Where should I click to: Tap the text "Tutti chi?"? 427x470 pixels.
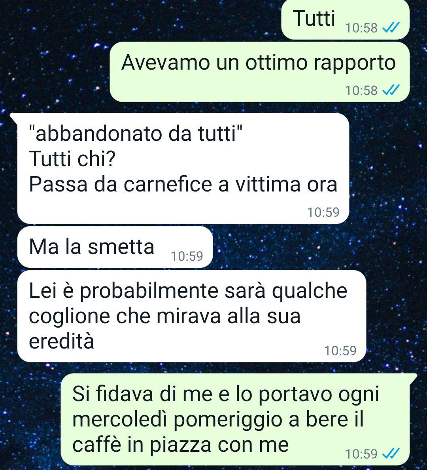coord(72,159)
